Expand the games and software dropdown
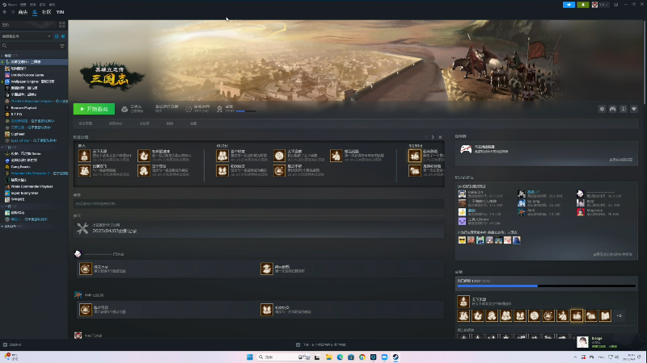Viewport: 647px width, 363px height. pos(27,36)
